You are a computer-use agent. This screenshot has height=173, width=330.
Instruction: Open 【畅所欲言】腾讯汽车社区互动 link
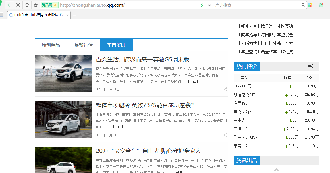[265, 26]
